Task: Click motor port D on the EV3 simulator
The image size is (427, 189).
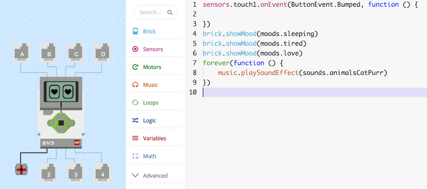Action: click(103, 52)
